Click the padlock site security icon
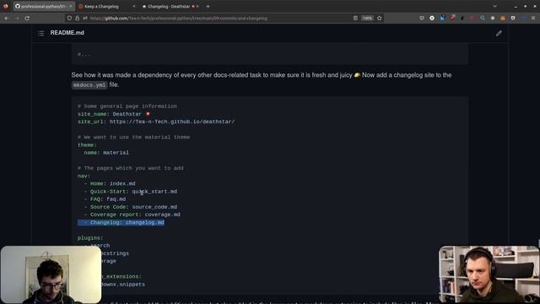The height and width of the screenshot is (304, 540). (77, 18)
